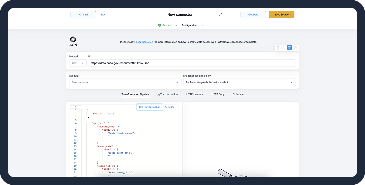Image resolution: width=365 pixels, height=185 pixels.
Task: Open the GET method dropdown
Action: (x=78, y=63)
